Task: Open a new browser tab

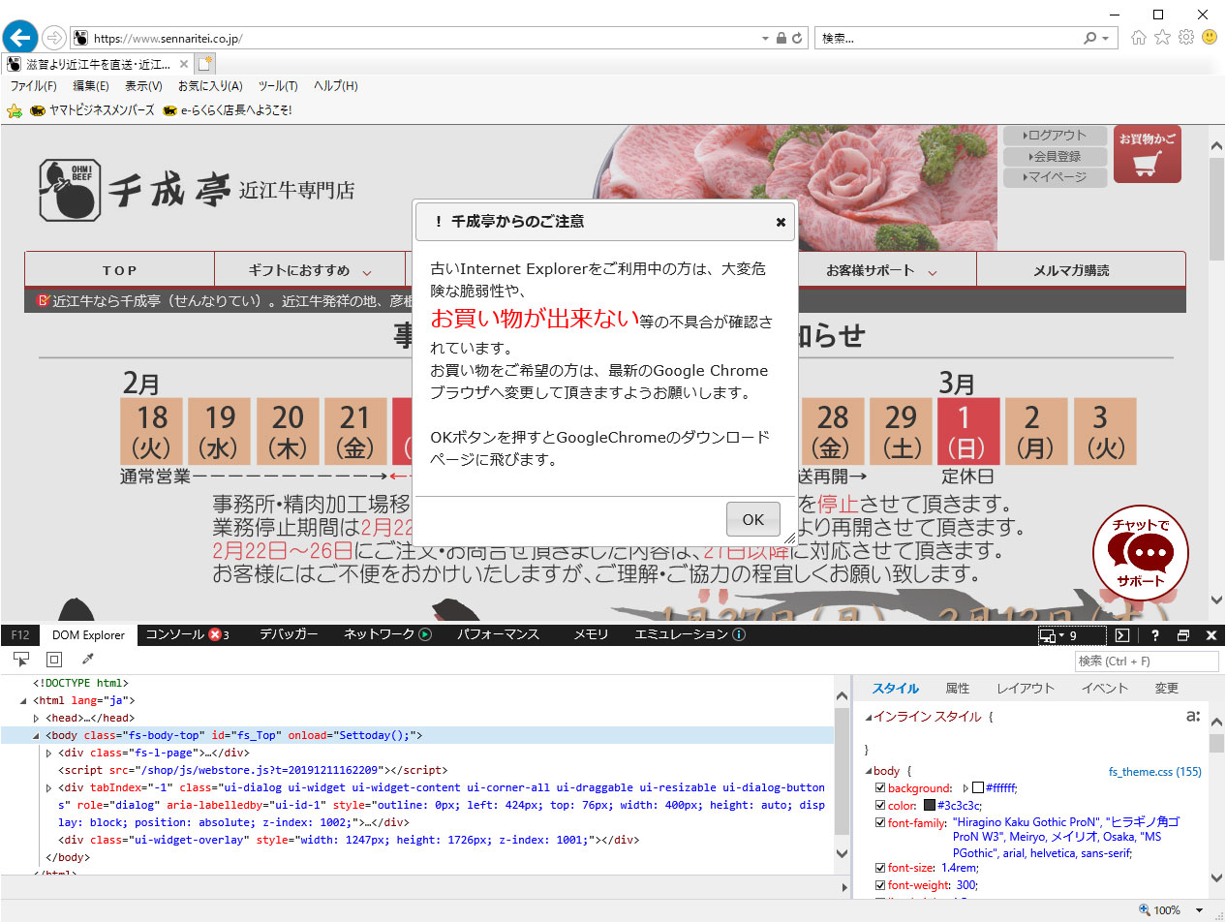Action: (205, 64)
